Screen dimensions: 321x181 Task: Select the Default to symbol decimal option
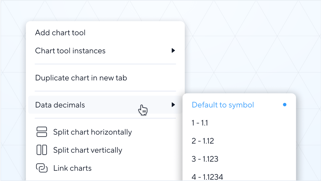223,105
